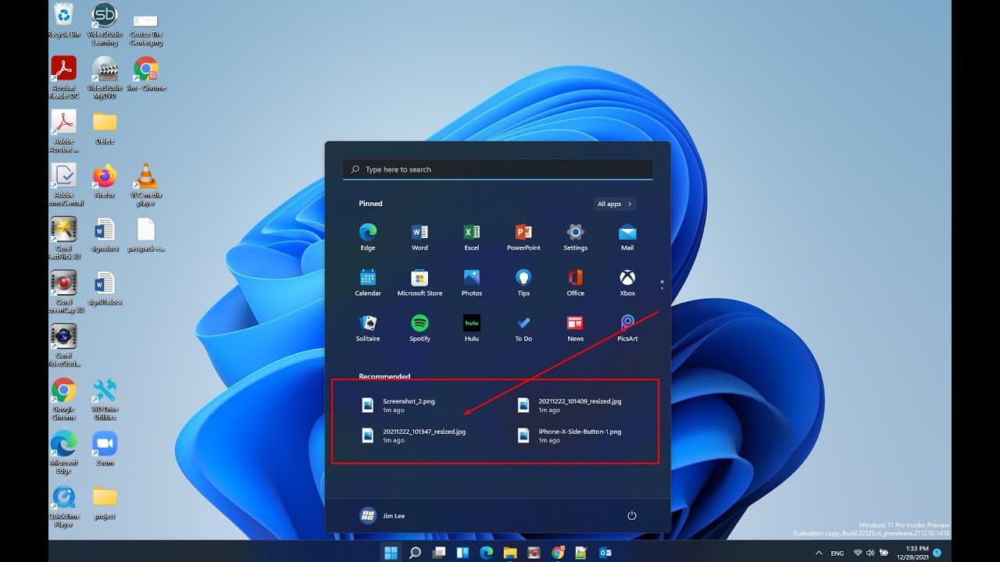The image size is (1000, 562).
Task: Open the To Do app
Action: (x=523, y=328)
